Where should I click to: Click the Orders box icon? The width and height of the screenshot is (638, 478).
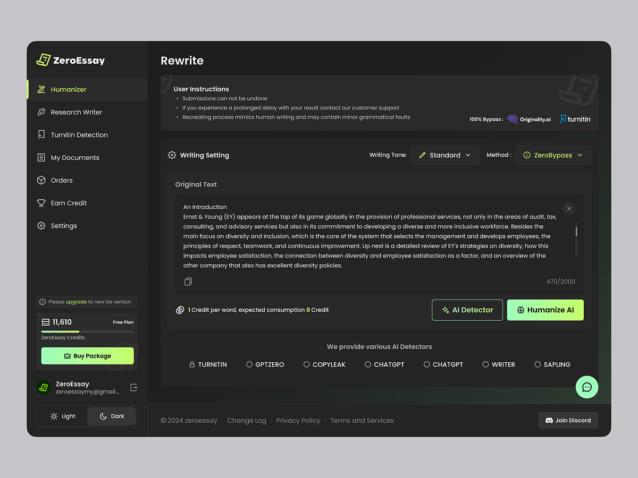(41, 181)
